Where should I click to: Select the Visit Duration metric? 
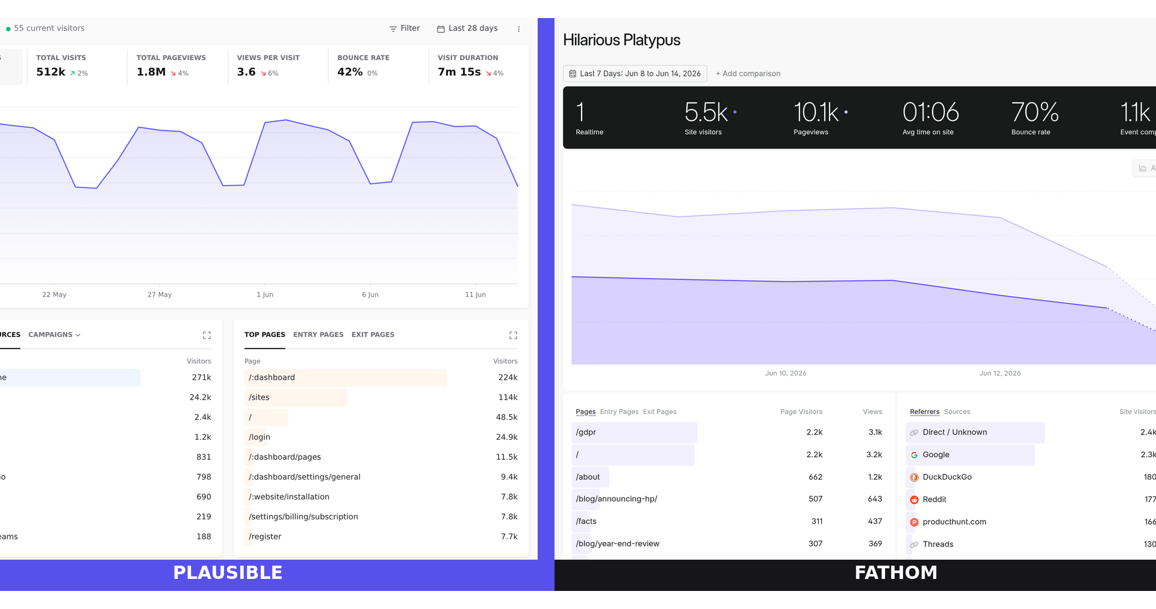479,66
